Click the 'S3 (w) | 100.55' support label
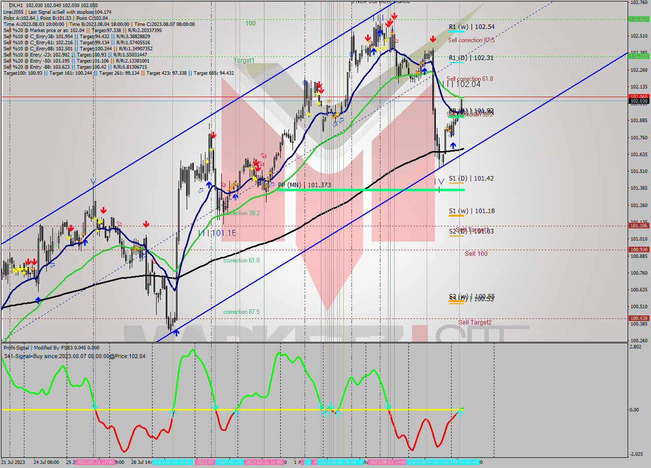 point(472,296)
